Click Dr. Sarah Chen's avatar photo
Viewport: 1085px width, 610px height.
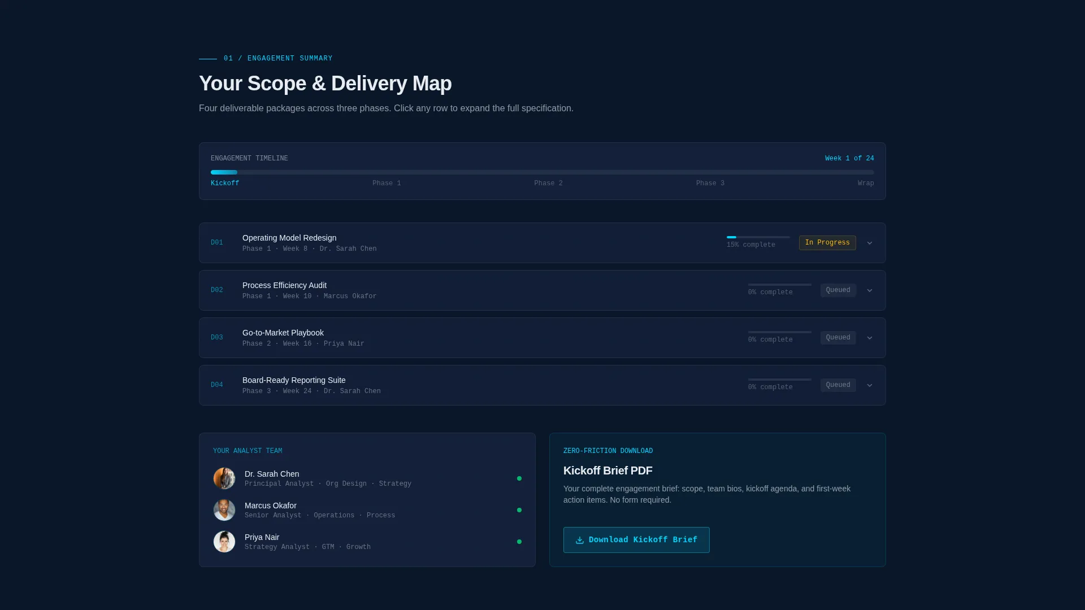(224, 478)
